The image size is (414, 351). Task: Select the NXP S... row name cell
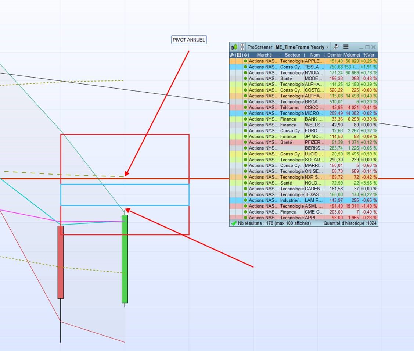click(x=314, y=177)
